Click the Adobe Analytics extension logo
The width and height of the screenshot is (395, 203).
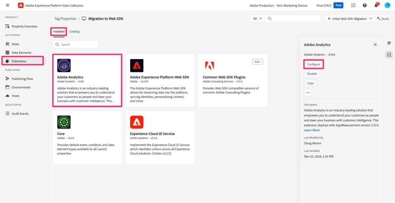point(64,65)
